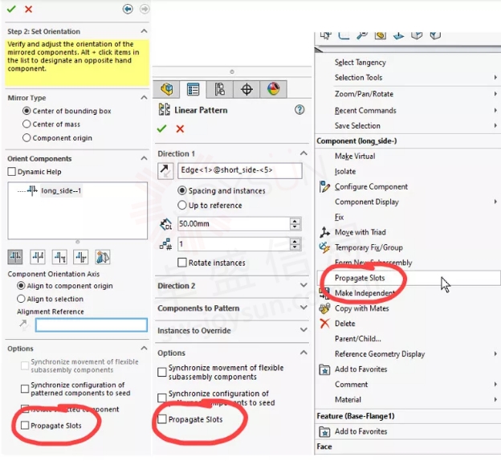Check Propagate Slots in Mirror options
Screen dimensions: 501x461
tap(25, 425)
